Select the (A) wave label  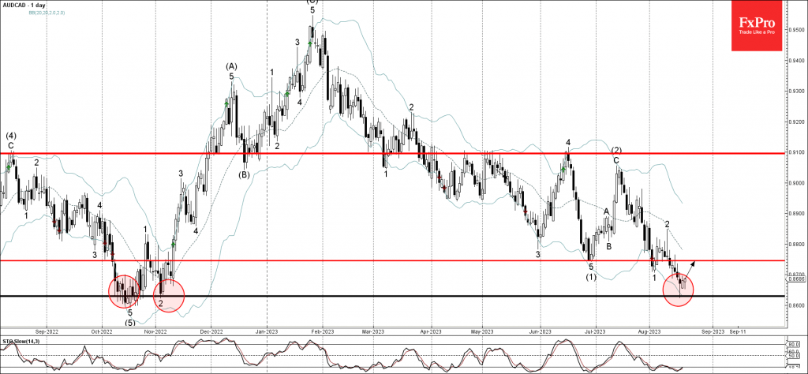point(231,65)
